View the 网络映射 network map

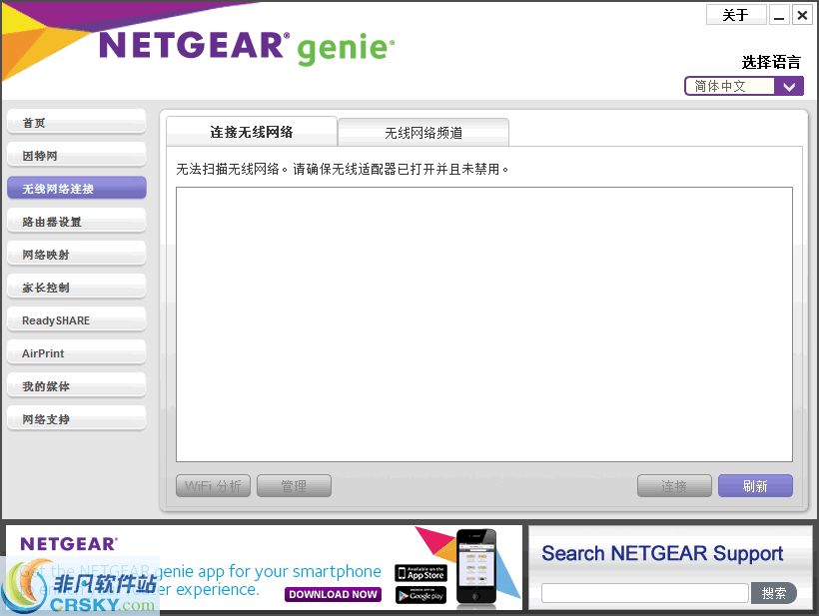(x=76, y=253)
